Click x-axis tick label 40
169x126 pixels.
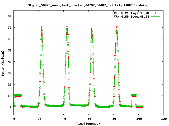(64, 119)
